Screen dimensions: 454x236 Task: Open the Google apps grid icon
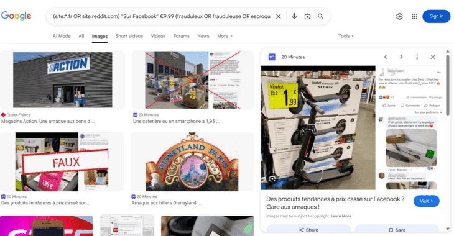[415, 17]
